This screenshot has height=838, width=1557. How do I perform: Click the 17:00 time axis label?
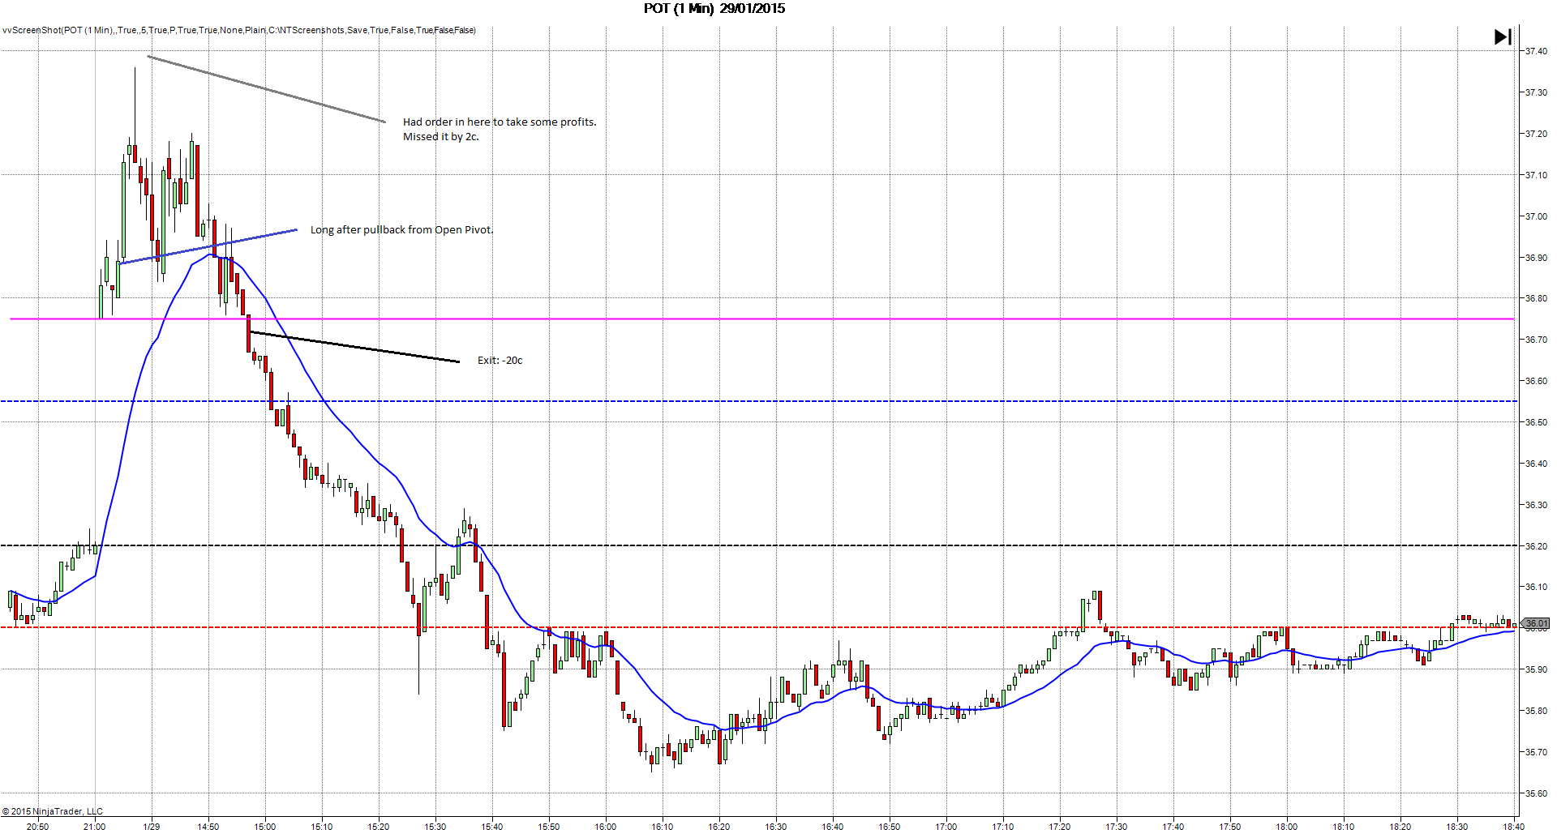(x=946, y=827)
